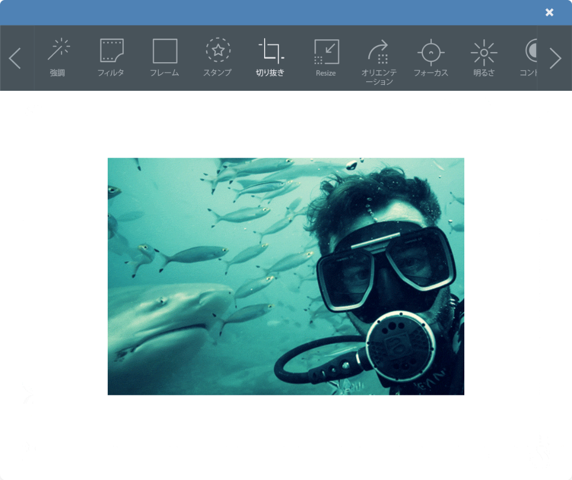Open the フィルタ film strip icon
Image resolution: width=572 pixels, height=480 pixels.
(x=111, y=50)
